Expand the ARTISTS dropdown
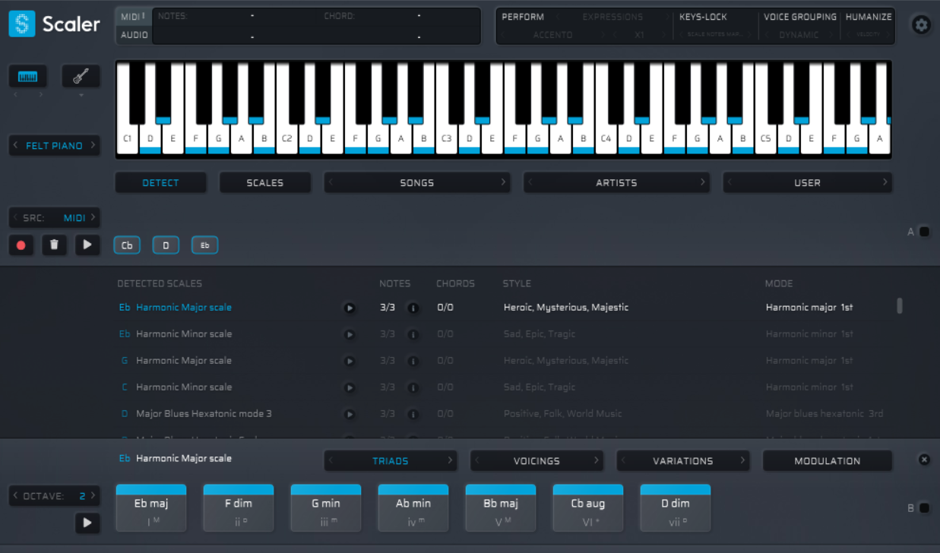Viewport: 940px width, 553px height. (x=616, y=183)
